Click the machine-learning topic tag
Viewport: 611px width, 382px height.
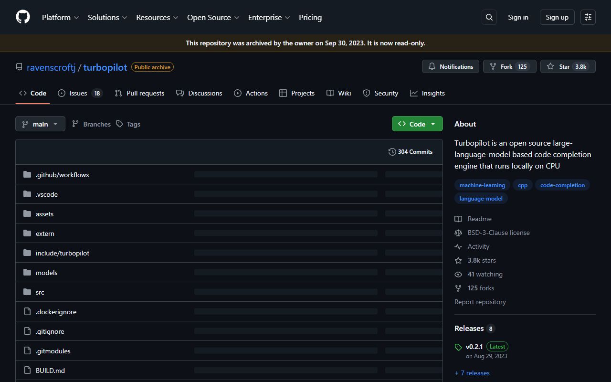pyautogui.click(x=482, y=185)
